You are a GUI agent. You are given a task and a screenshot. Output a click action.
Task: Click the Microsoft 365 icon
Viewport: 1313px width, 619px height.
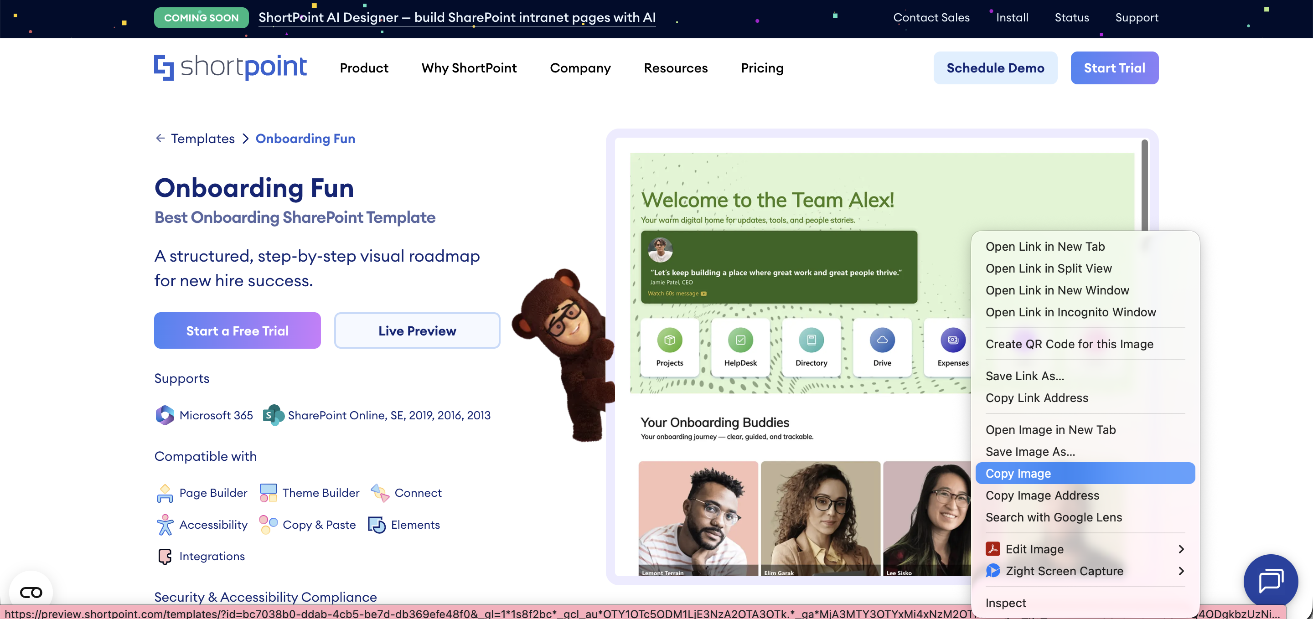165,415
